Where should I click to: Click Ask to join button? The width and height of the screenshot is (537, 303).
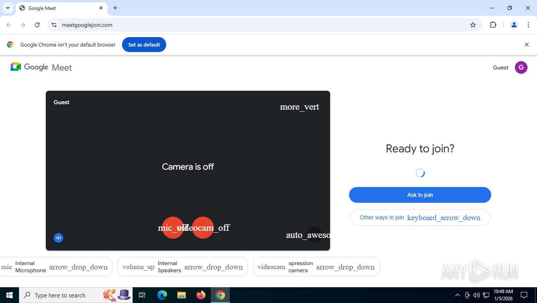click(x=420, y=195)
